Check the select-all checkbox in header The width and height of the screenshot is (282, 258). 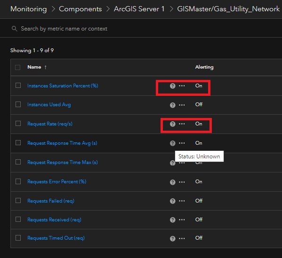click(17, 67)
